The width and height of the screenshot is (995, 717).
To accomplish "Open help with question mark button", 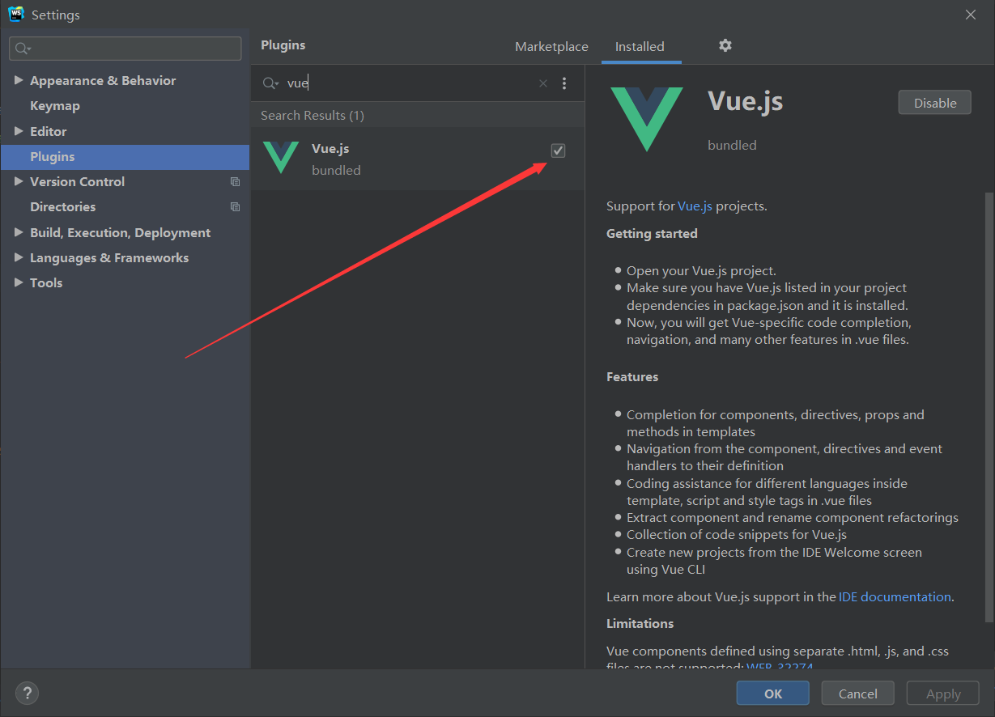I will click(x=27, y=693).
